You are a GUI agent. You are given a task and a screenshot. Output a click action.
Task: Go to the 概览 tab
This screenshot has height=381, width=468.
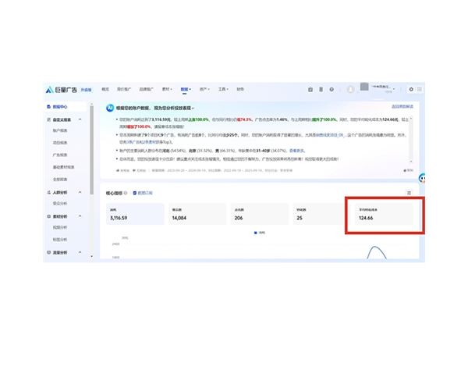tap(105, 89)
